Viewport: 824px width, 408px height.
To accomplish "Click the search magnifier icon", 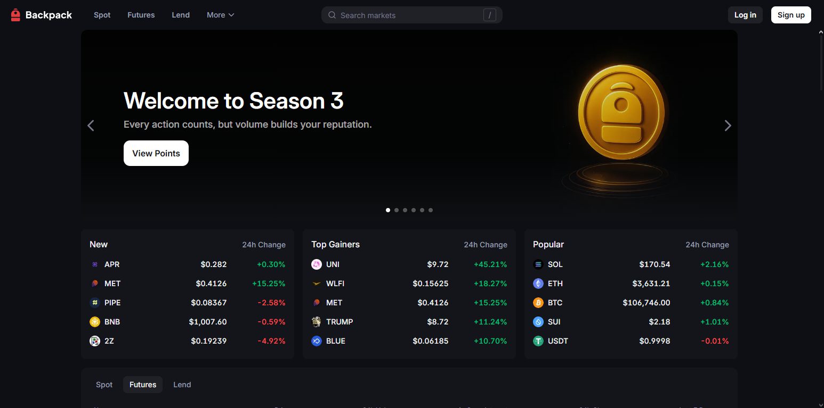I will point(332,15).
